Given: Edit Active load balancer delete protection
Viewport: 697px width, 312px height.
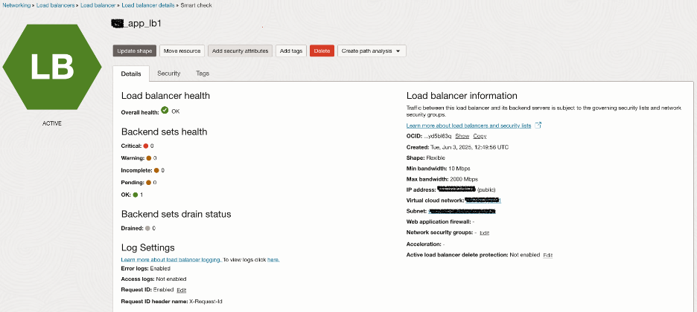Looking at the screenshot, I should point(547,256).
